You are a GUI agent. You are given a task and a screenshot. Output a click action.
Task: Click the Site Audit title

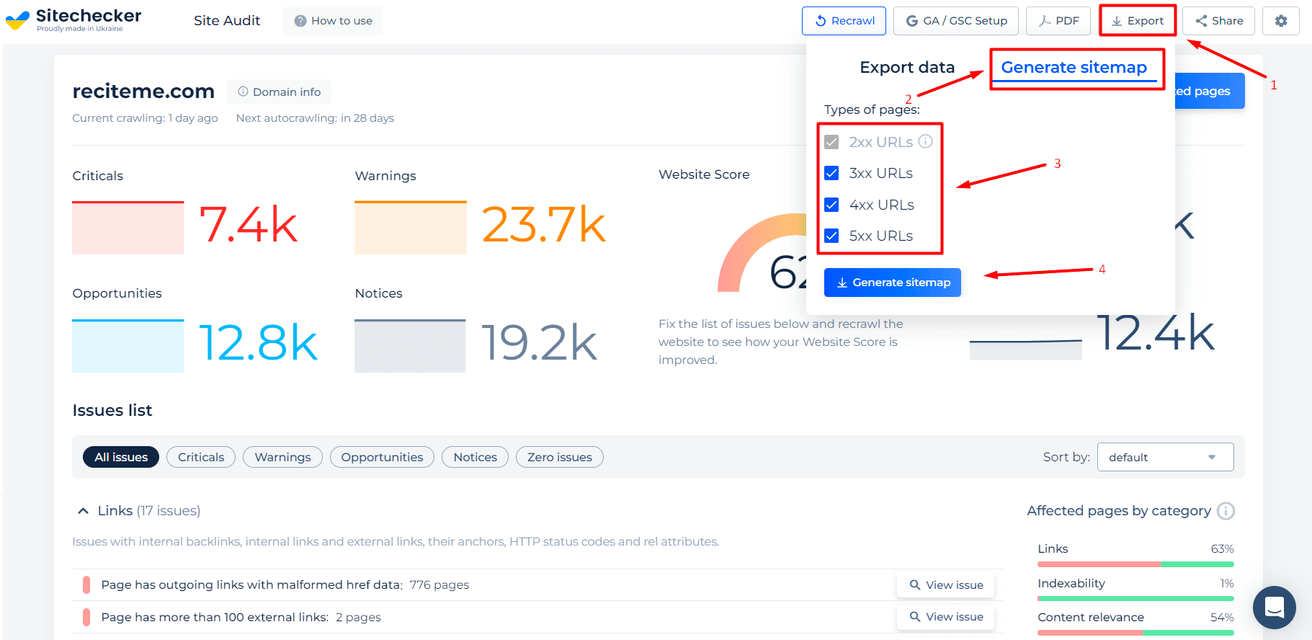pyautogui.click(x=227, y=21)
